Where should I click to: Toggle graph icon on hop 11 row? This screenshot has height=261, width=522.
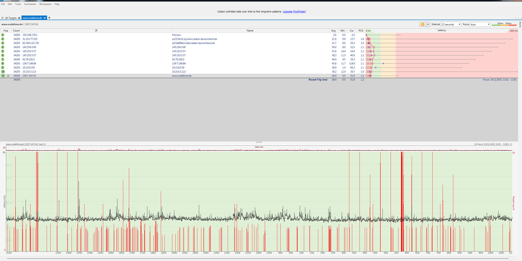coord(8,76)
